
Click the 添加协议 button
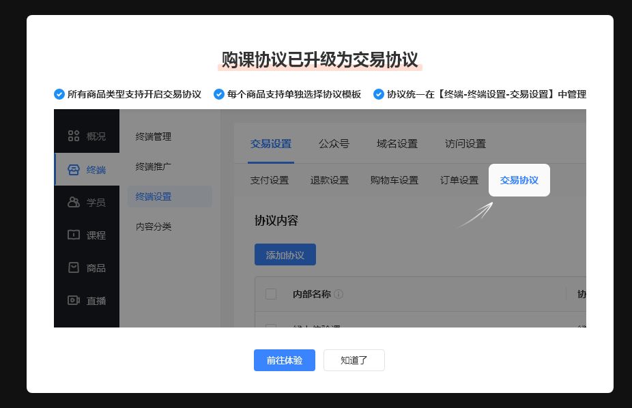click(x=285, y=254)
